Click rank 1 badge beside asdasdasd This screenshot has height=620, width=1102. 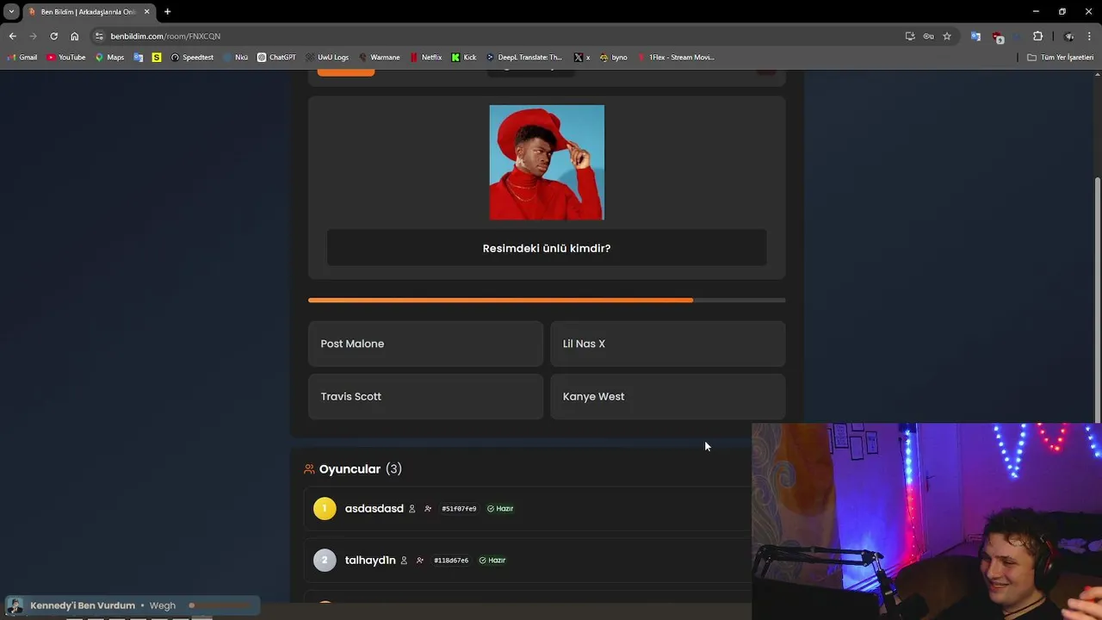(325, 509)
